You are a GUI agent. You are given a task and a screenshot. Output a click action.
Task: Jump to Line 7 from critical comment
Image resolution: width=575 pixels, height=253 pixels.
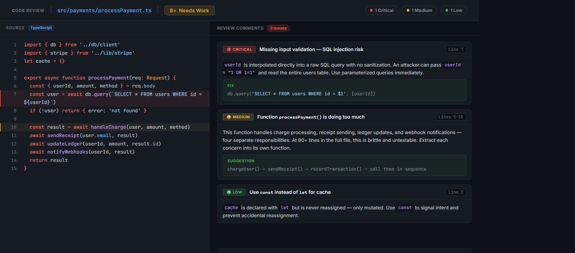pos(456,50)
